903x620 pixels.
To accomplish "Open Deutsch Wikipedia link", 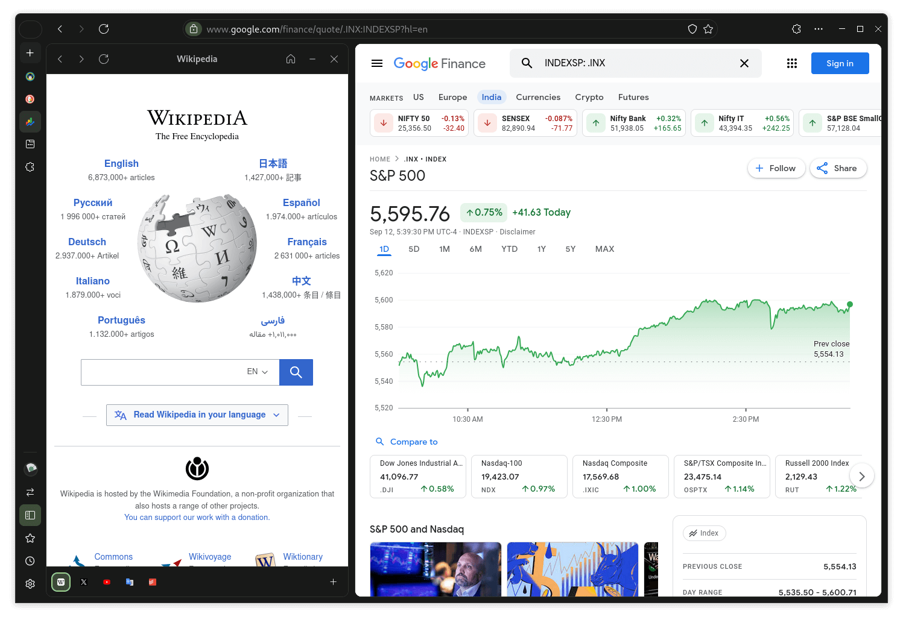I will pyautogui.click(x=87, y=242).
